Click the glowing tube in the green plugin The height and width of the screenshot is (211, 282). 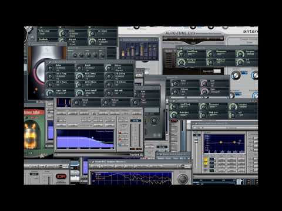click(x=31, y=135)
